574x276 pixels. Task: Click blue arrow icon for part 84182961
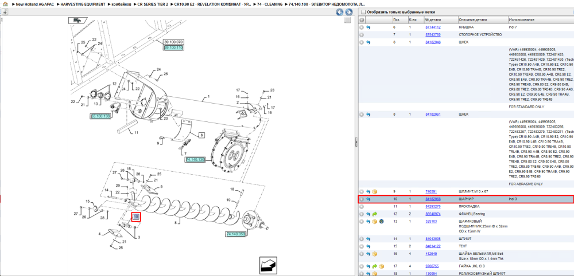coord(369,115)
